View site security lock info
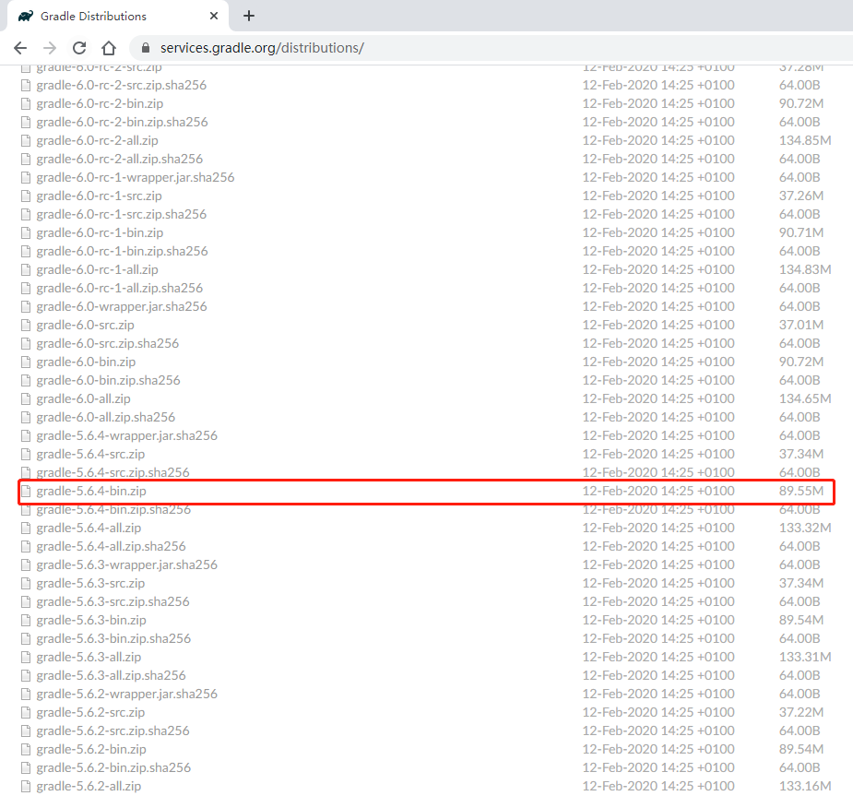The height and width of the screenshot is (796, 853). (x=146, y=48)
